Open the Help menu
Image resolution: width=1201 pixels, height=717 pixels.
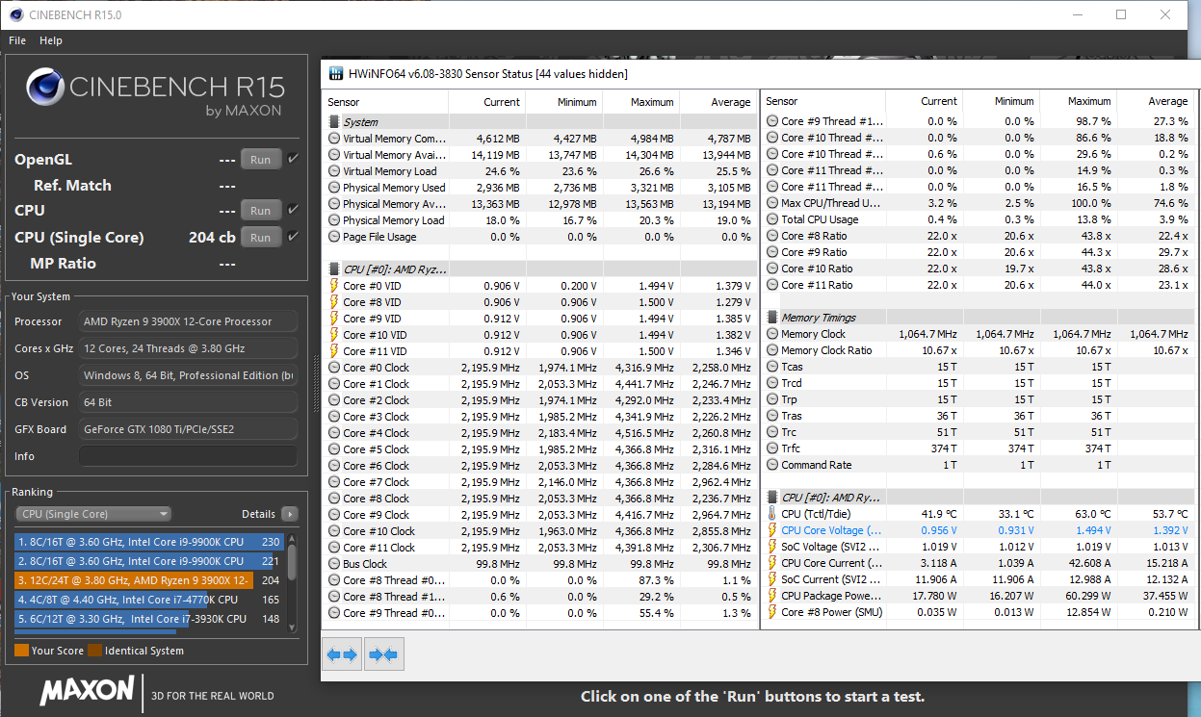(51, 40)
